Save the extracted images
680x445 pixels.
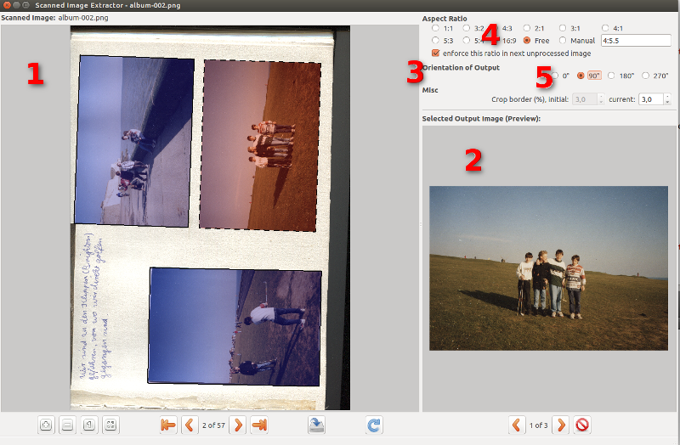[x=316, y=425]
